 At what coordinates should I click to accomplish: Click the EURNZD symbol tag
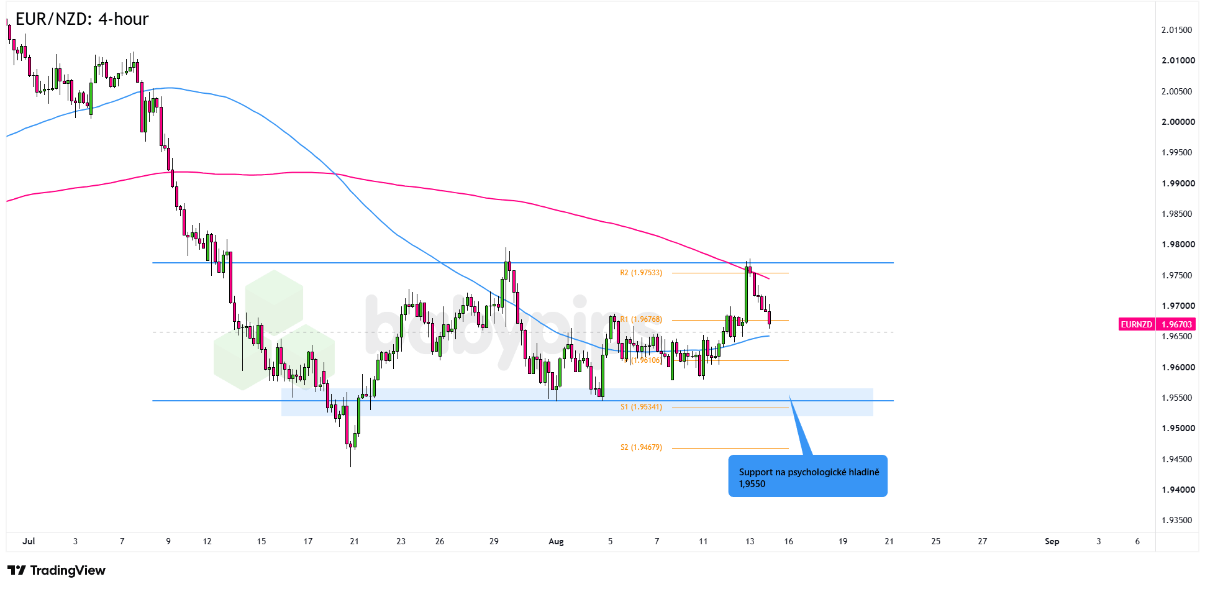pos(1136,324)
